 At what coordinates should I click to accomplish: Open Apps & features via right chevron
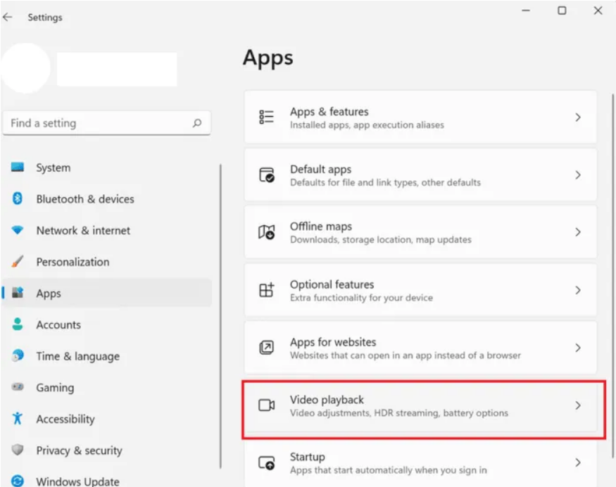pos(578,118)
